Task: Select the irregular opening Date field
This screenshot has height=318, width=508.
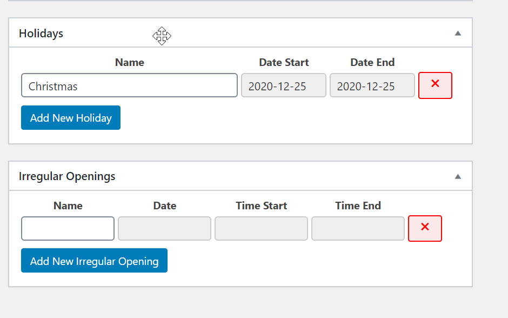Action: coord(164,228)
